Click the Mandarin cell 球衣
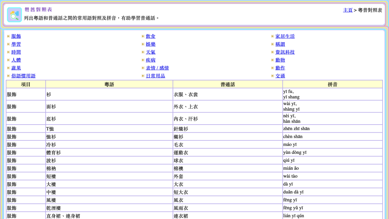The width and height of the screenshot is (389, 219). pyautogui.click(x=228, y=161)
